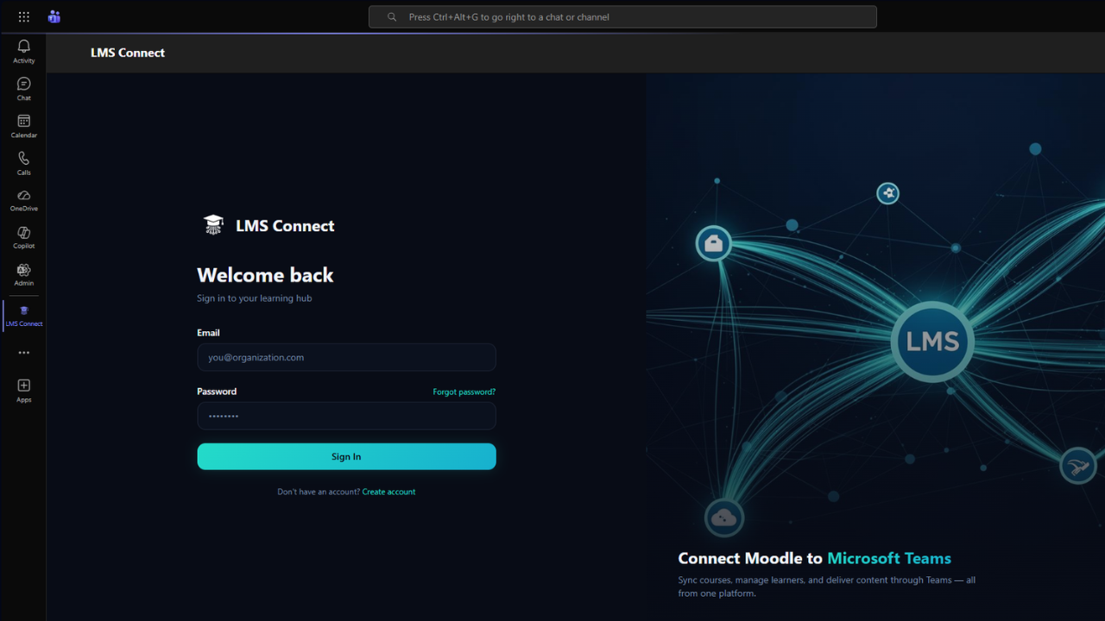Click the Email input field
This screenshot has width=1105, height=621.
(346, 357)
